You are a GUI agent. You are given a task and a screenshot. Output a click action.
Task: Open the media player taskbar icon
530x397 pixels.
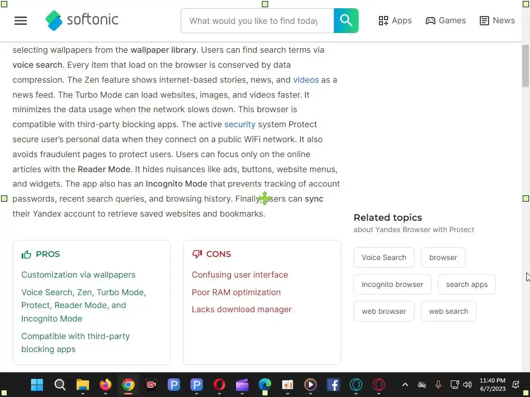311,385
